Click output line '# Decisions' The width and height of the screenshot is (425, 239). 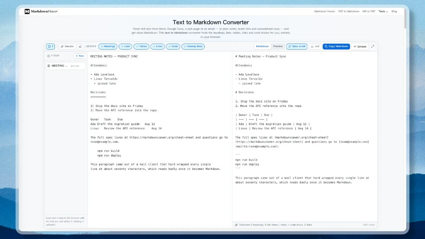click(244, 92)
